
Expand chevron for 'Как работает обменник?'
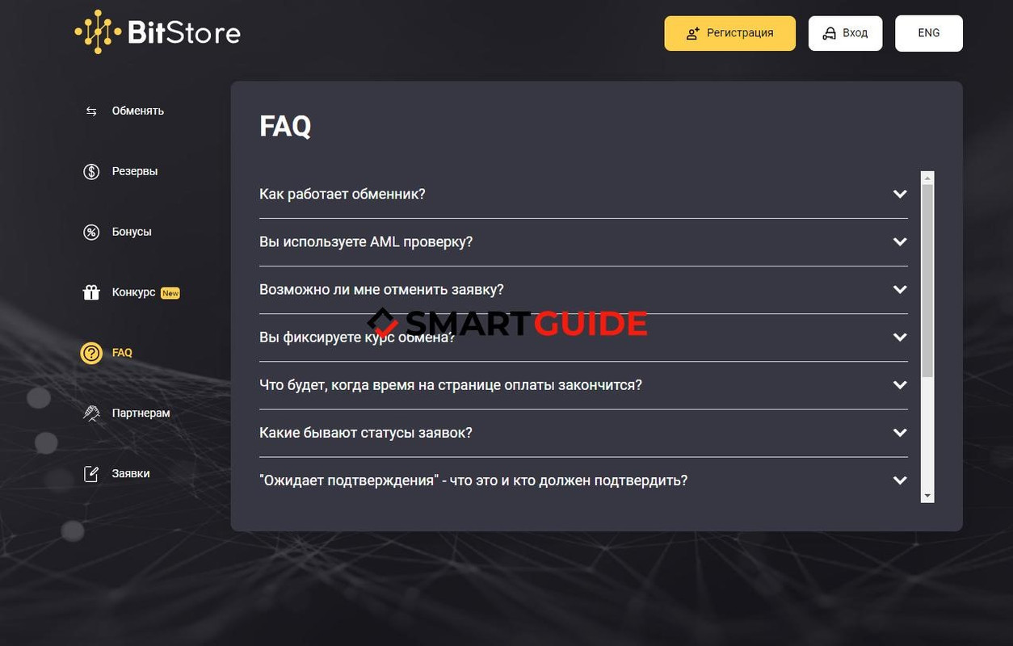tap(900, 195)
